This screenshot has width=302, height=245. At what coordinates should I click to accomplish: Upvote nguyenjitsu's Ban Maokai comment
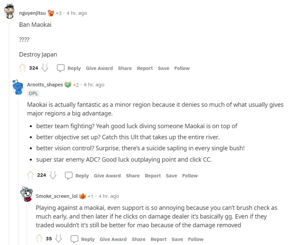(22, 68)
